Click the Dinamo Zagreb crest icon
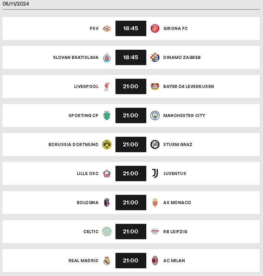Image resolution: width=263 pixels, height=276 pixels. coord(155,57)
